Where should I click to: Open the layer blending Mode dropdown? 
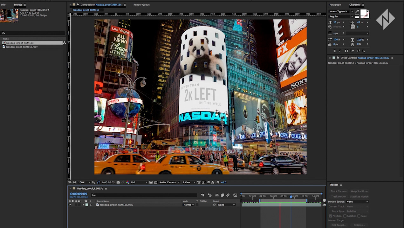(188, 205)
